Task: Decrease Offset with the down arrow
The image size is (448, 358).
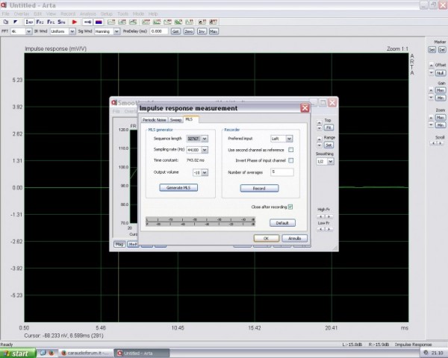Action: point(432,73)
